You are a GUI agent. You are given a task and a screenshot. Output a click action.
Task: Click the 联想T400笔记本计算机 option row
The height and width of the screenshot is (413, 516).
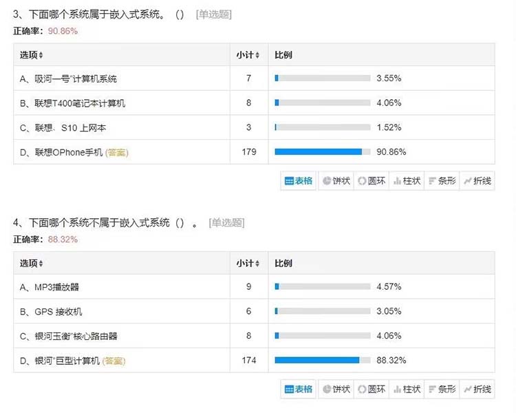[73, 103]
